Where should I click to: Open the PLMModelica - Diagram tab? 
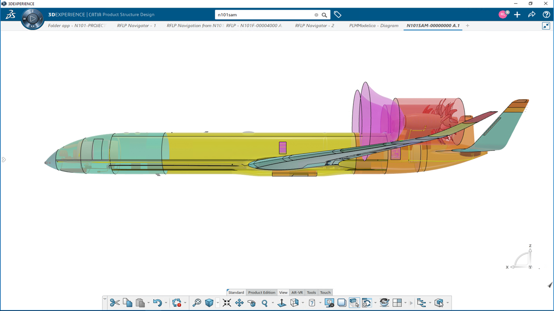point(373,26)
